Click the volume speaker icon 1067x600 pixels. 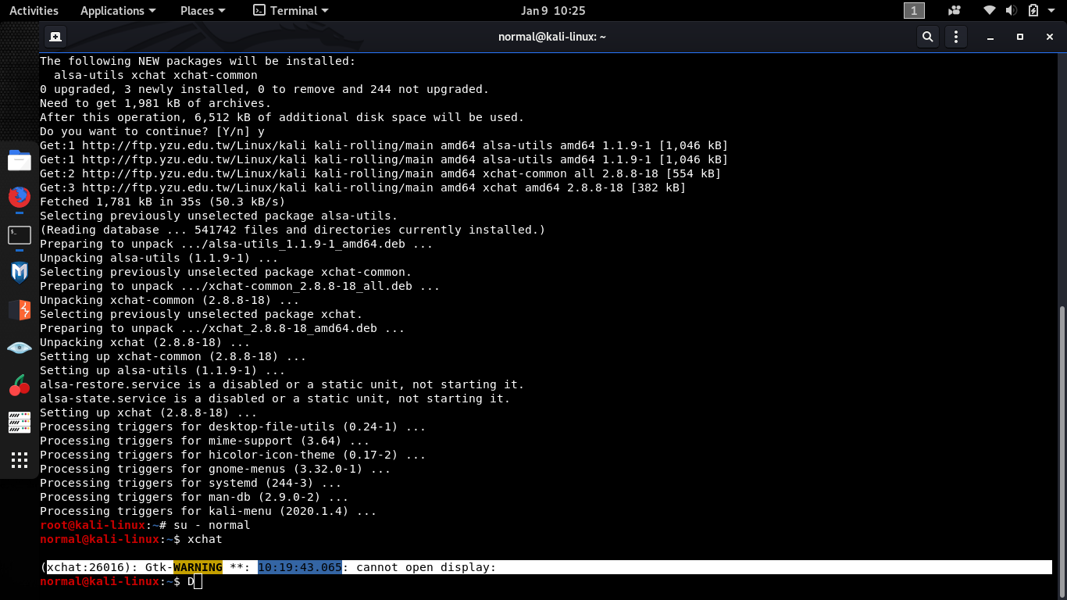click(1011, 11)
